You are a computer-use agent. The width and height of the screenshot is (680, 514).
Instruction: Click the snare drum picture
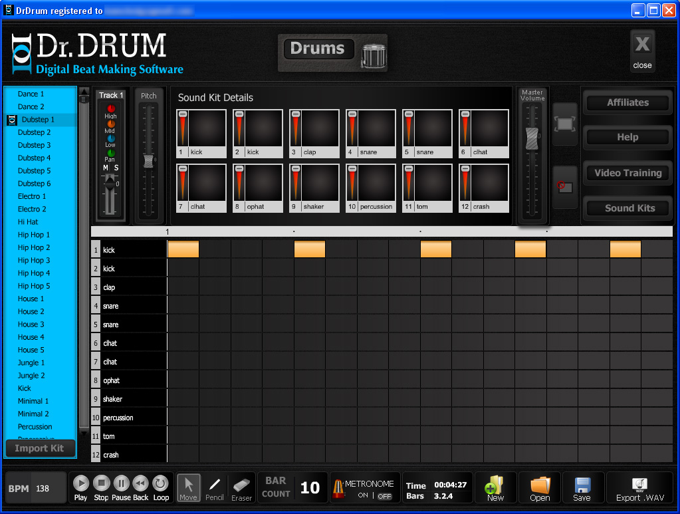tap(374, 56)
